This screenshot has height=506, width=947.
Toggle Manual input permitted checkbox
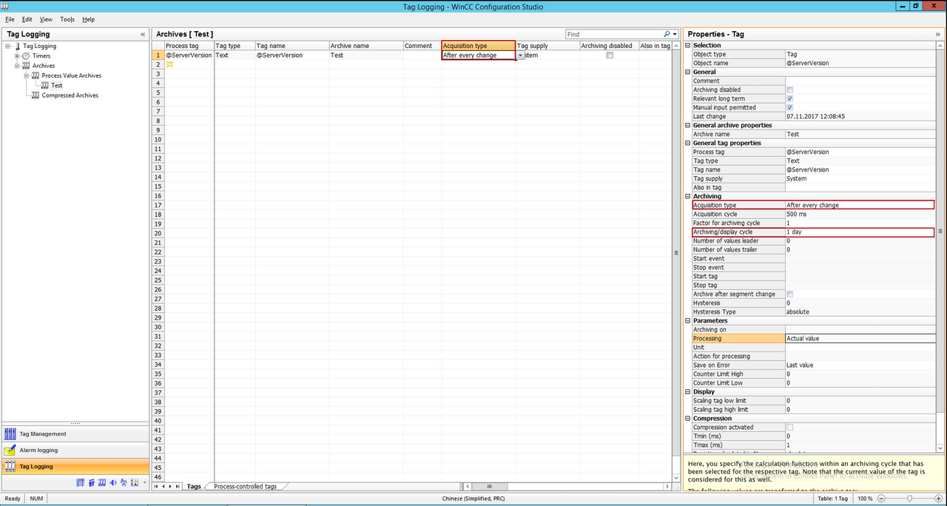pos(790,107)
